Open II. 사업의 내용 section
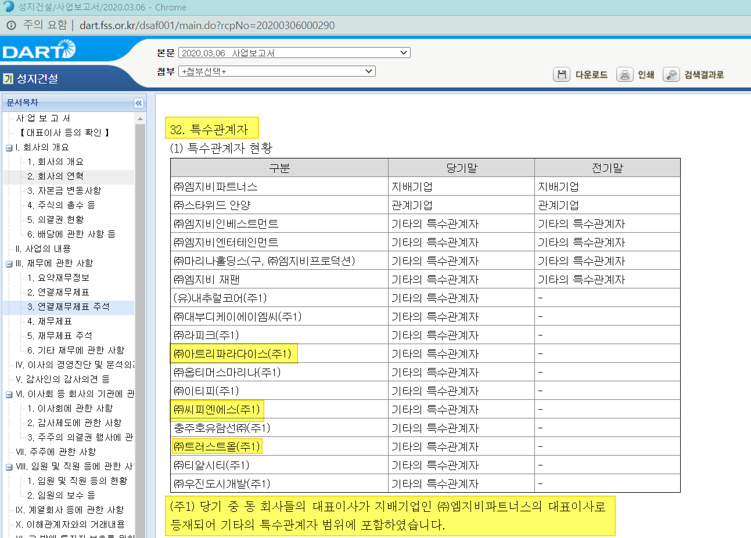Screen dimensions: 751x538 (44, 249)
